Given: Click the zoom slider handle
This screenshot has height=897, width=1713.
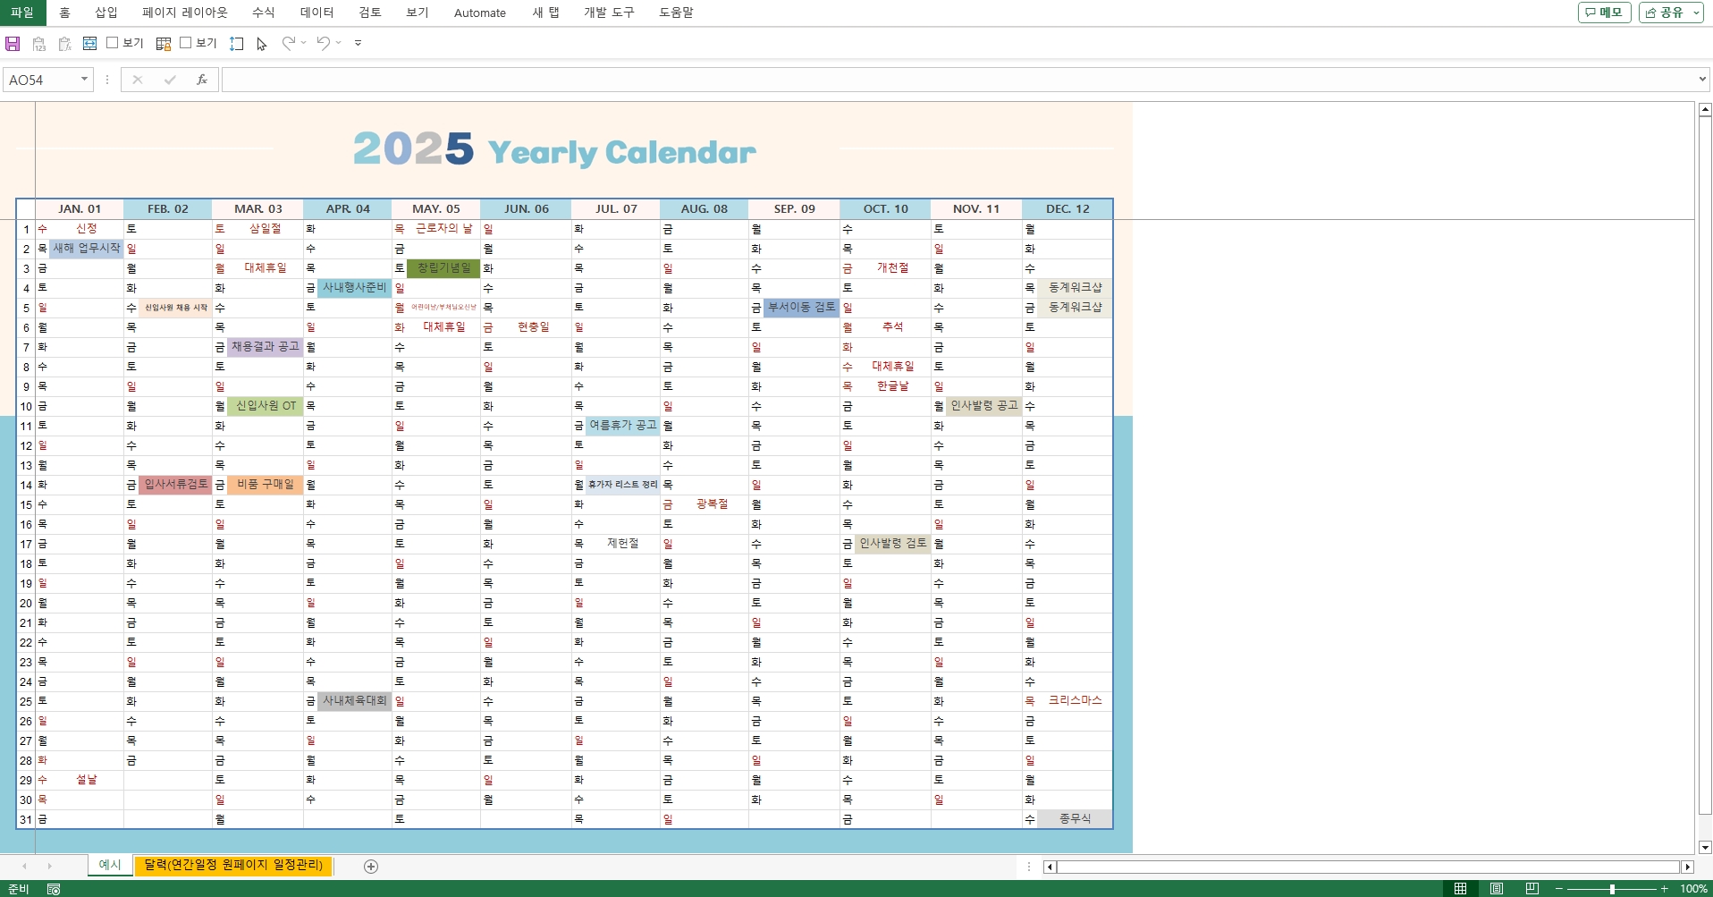Looking at the screenshot, I should [1612, 889].
